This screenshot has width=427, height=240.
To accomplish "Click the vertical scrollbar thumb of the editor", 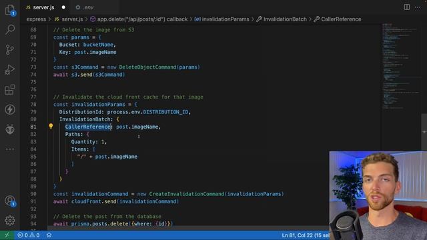I will click(424, 132).
